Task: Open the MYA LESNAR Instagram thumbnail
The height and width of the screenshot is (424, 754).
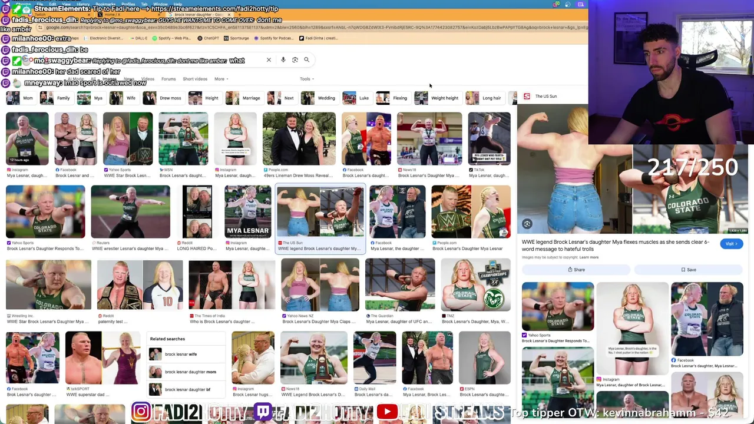Action: 247,212
